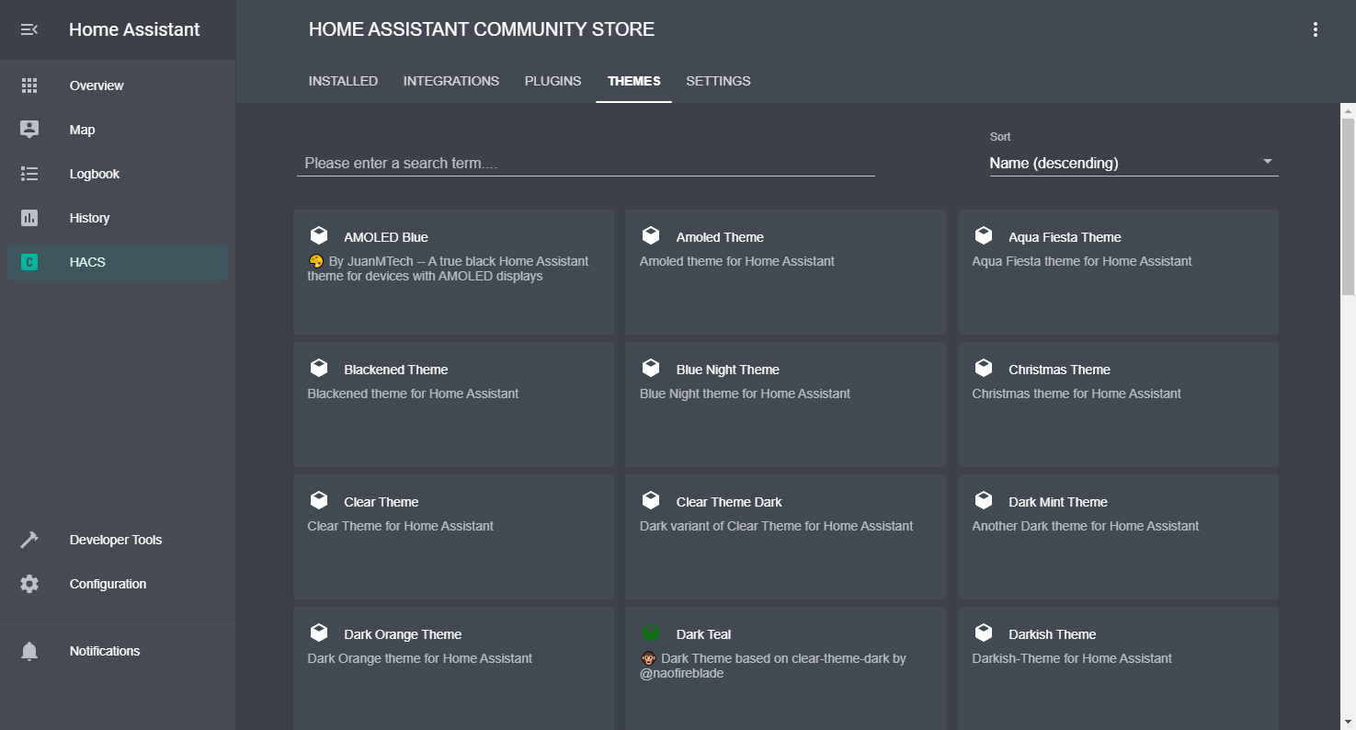
Task: Open the Overview grid icon
Action: pos(29,86)
